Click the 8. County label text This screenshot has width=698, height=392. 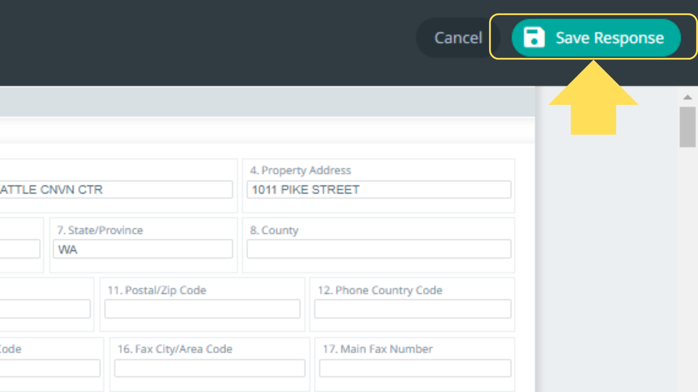coord(274,230)
